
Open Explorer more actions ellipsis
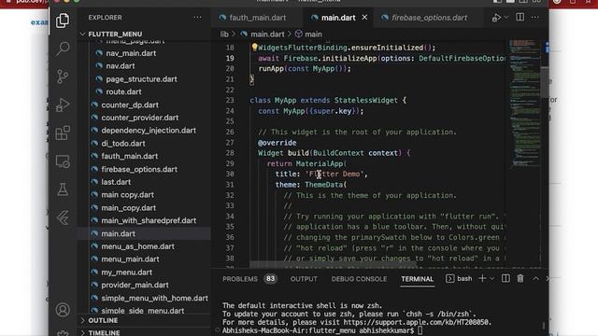pos(197,18)
